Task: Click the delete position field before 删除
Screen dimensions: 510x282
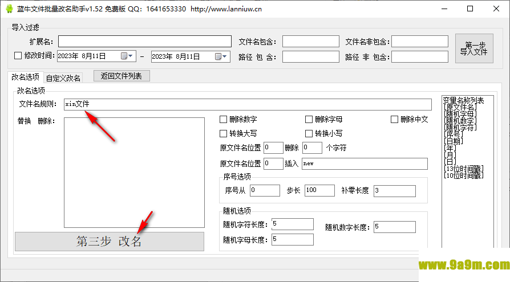Action: (x=273, y=148)
